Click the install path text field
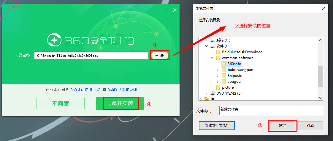Viewport: 333px width, 141px height. click(91, 56)
